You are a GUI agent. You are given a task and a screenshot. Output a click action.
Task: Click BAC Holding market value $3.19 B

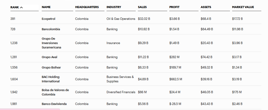click(237, 79)
